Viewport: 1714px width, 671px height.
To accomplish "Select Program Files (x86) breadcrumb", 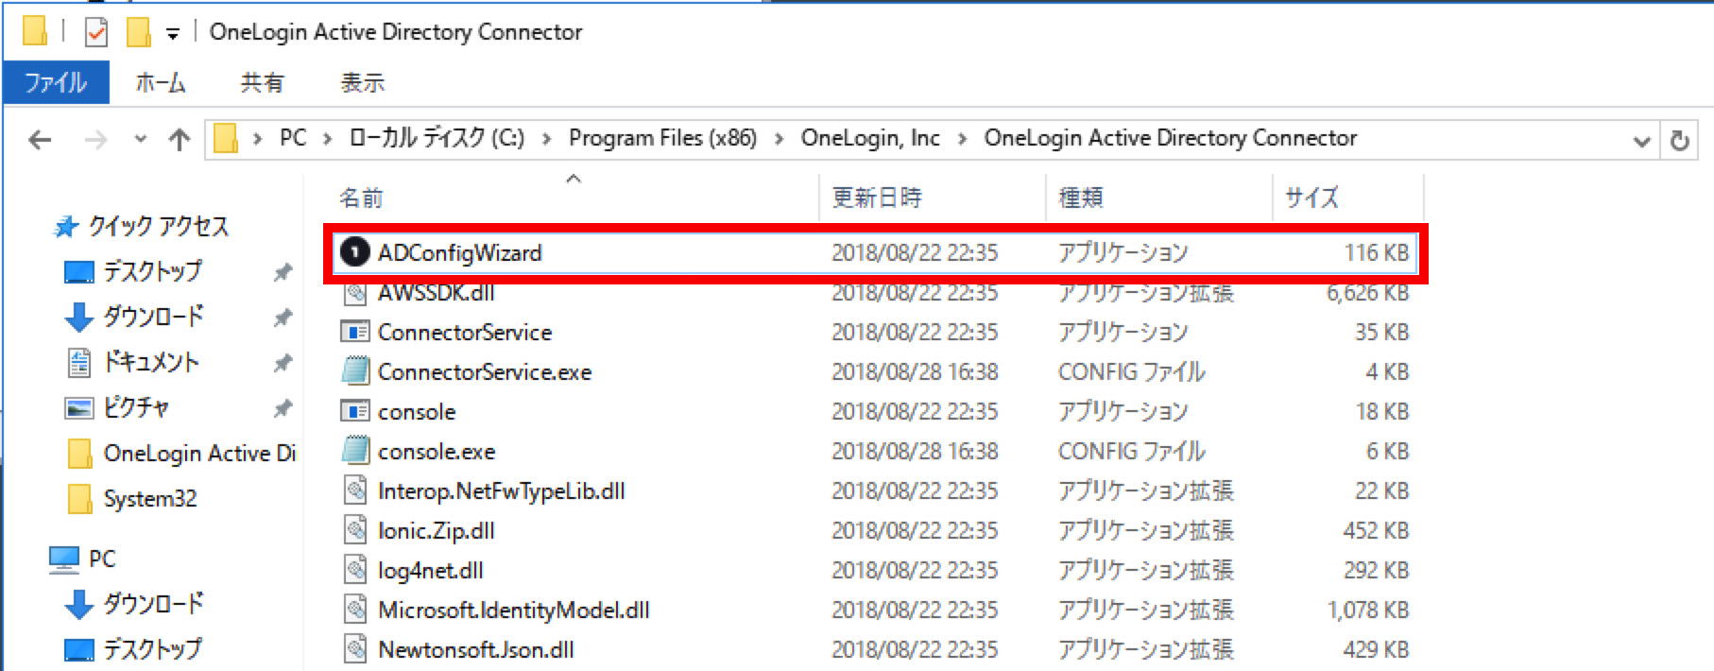I will point(662,139).
